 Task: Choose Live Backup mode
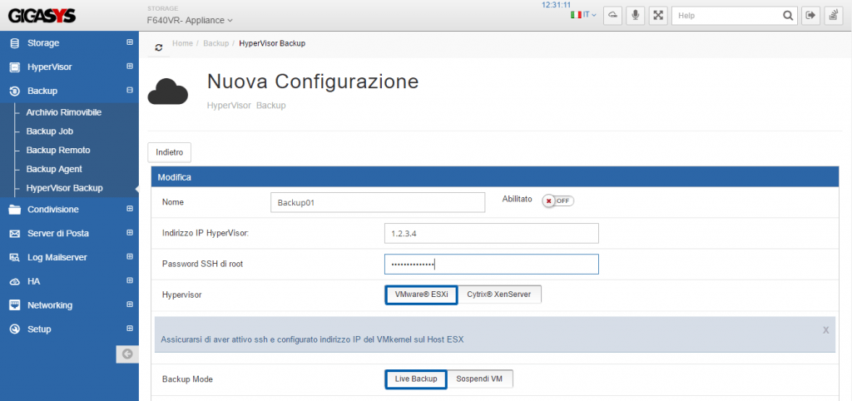[x=416, y=379]
